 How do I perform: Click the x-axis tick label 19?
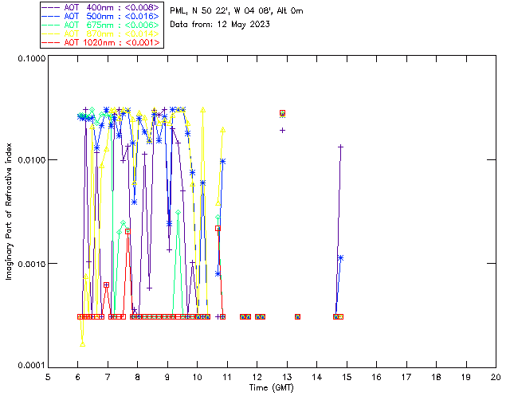point(466,377)
